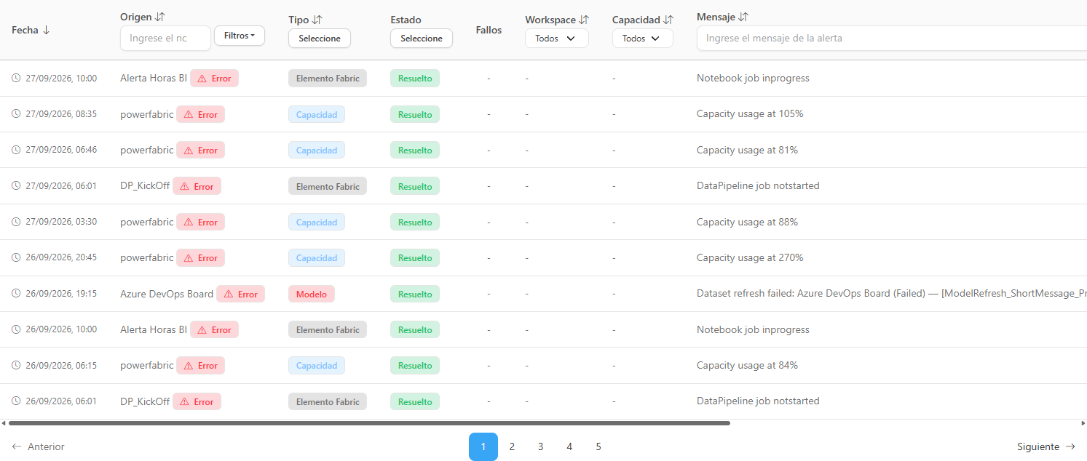Click the sort arrow beside Fecha
The height and width of the screenshot is (461, 1087).
coord(47,30)
